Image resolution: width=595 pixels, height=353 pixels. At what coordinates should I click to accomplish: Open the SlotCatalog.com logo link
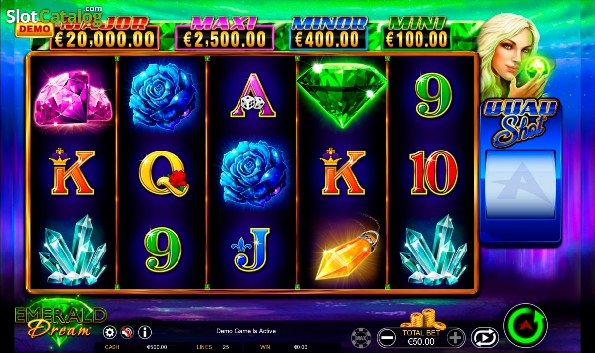[55, 16]
